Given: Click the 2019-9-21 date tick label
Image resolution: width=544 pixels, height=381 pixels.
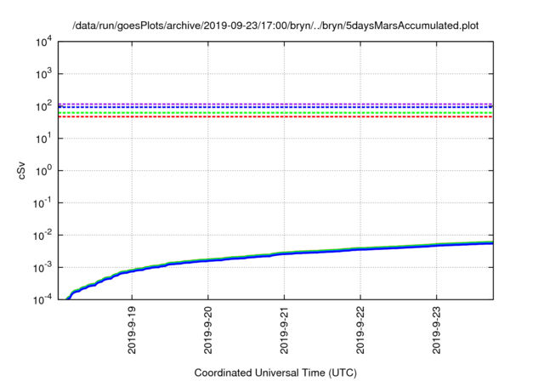Looking at the screenshot, I should pyautogui.click(x=284, y=330).
